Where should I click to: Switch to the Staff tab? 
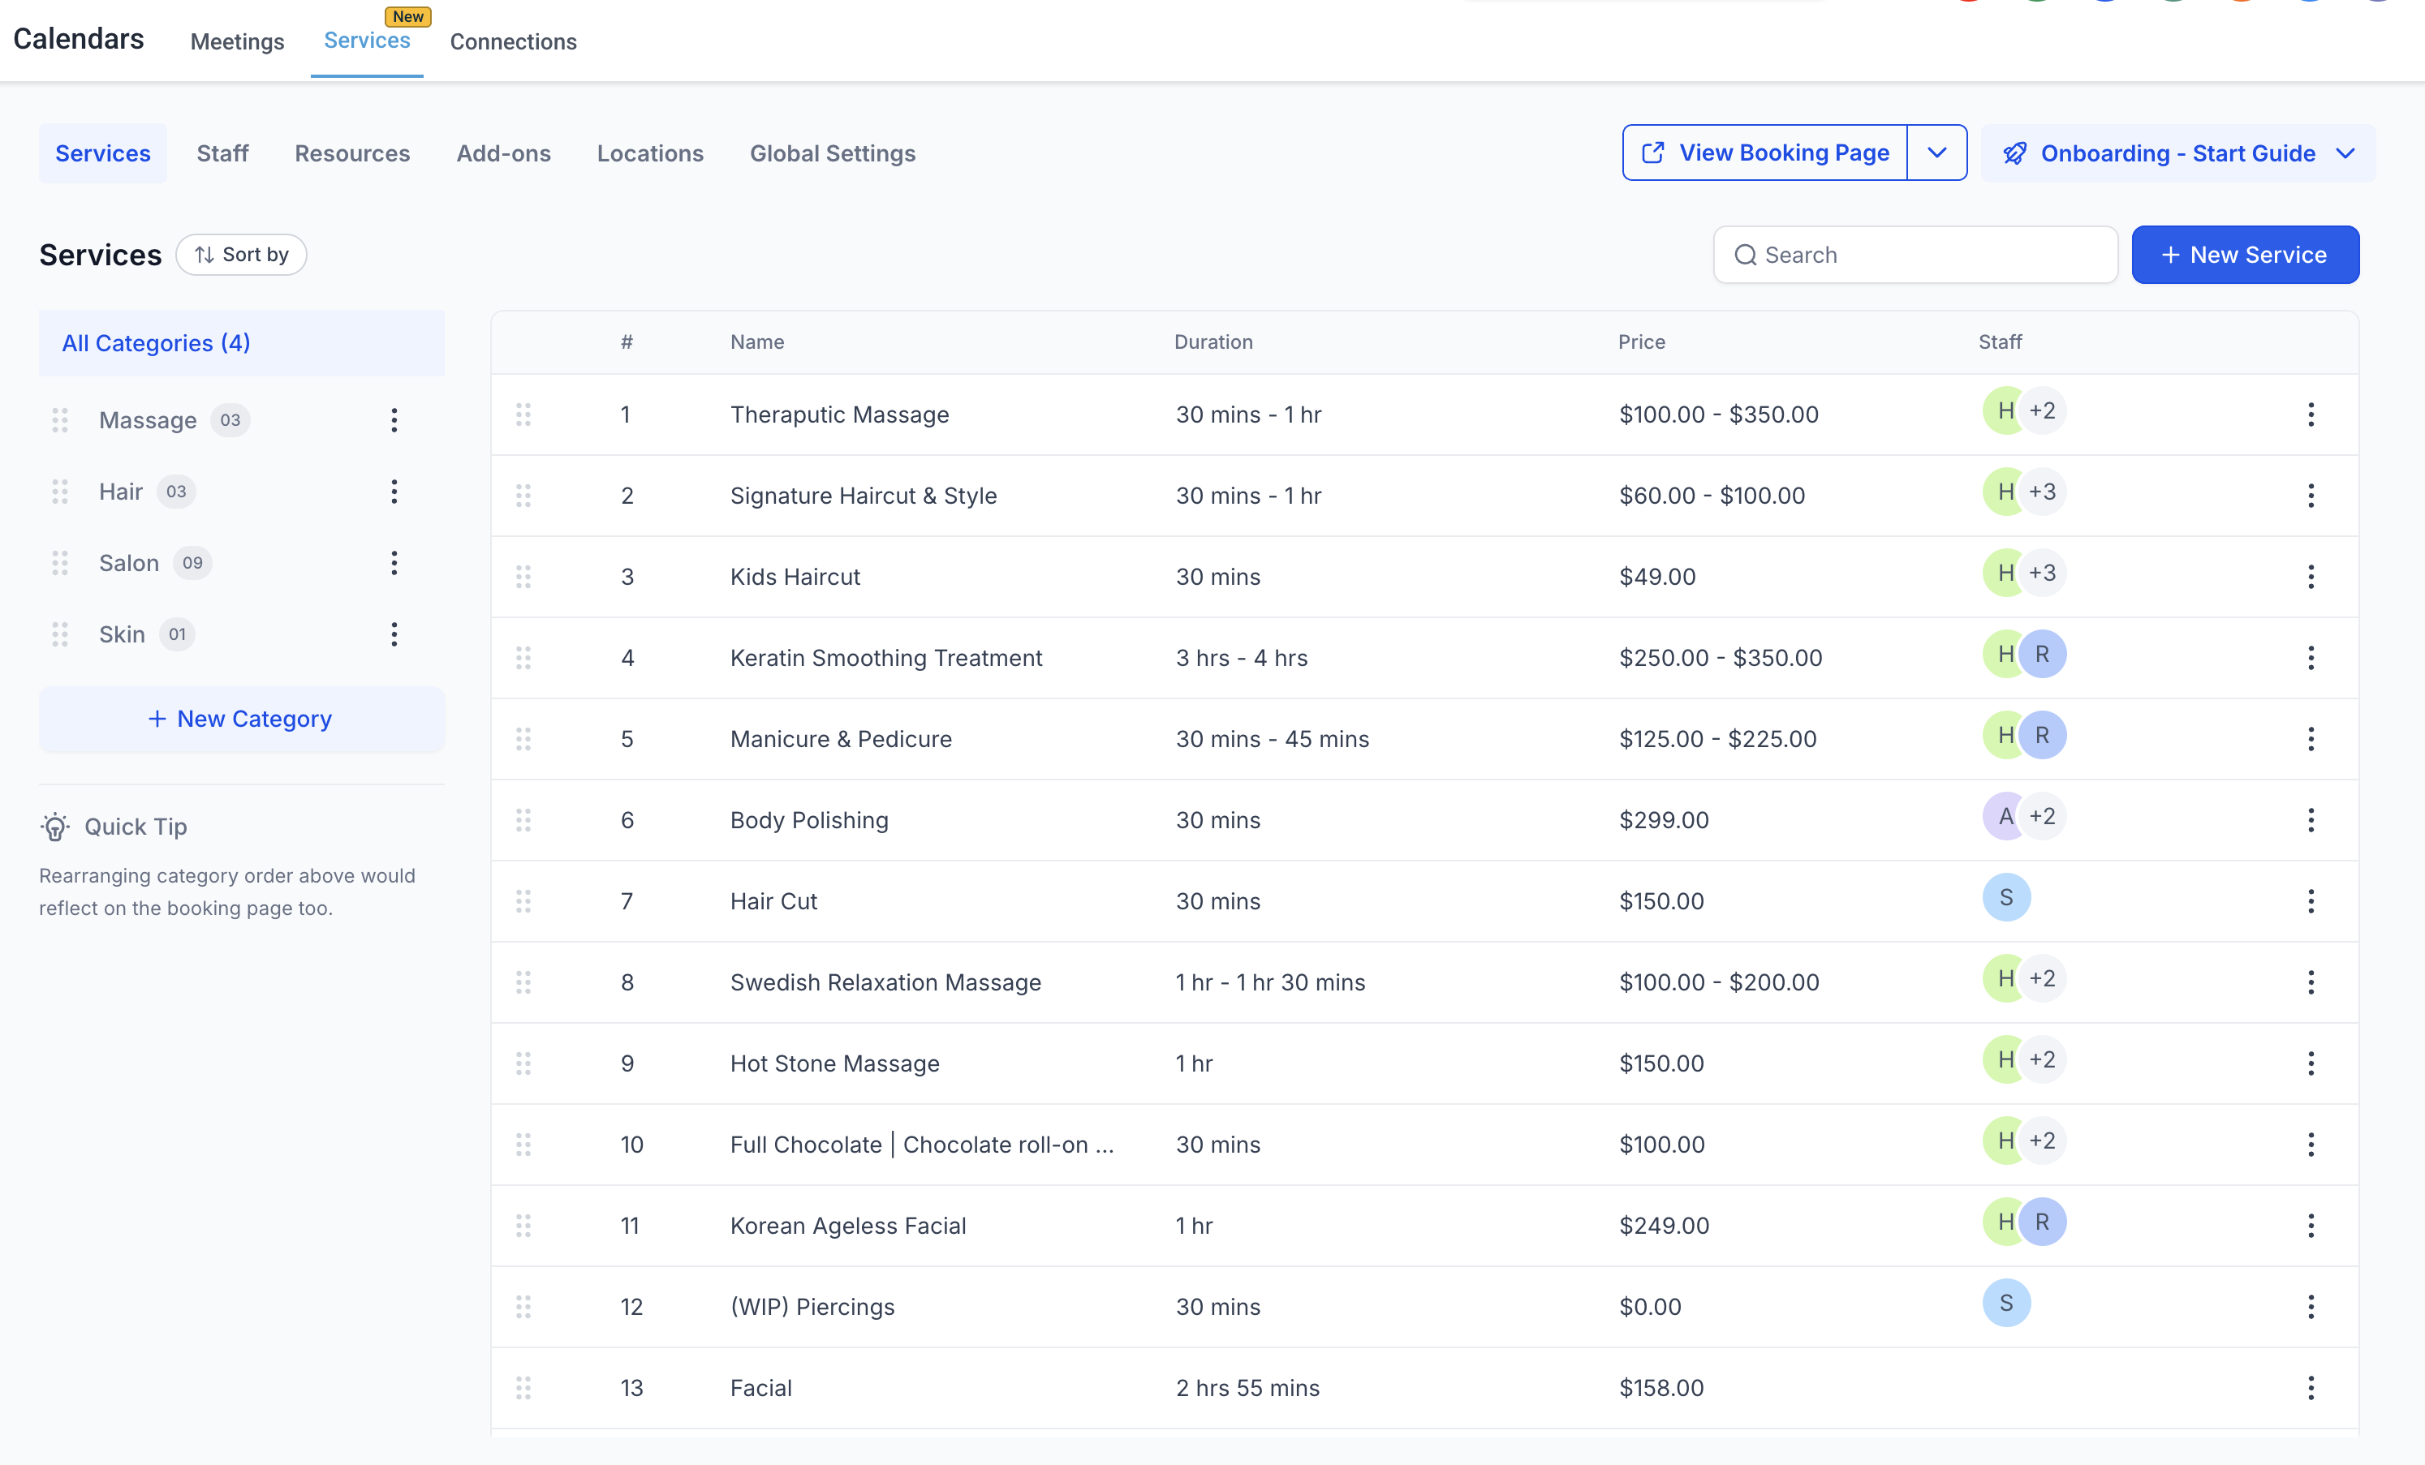tap(222, 153)
